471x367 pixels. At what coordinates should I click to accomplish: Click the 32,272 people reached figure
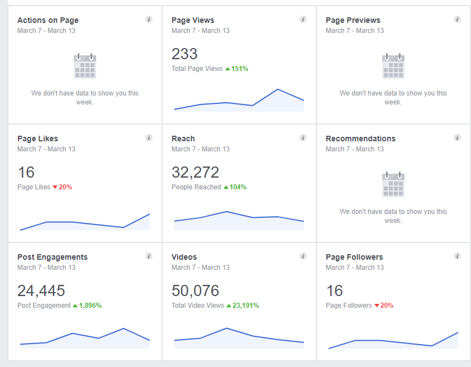195,172
